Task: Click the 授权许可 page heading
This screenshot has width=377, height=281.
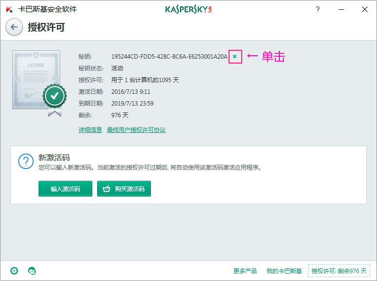Action: pyautogui.click(x=46, y=27)
